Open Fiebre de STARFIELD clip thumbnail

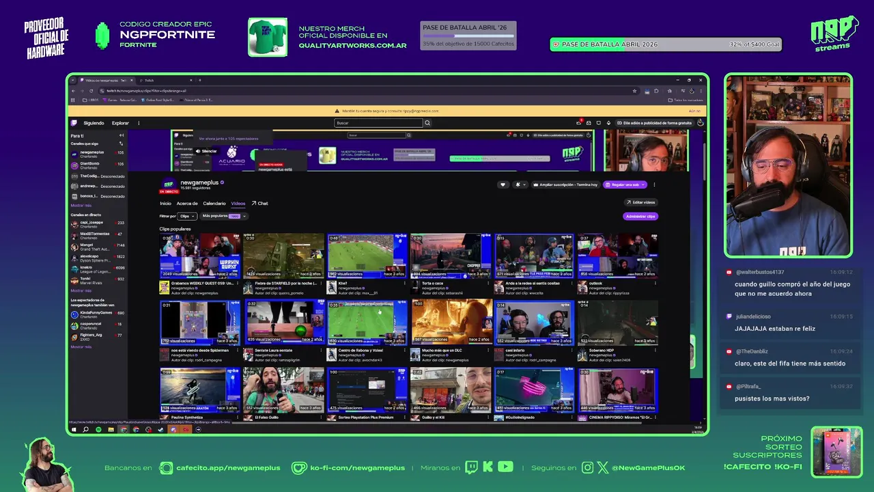click(x=284, y=256)
